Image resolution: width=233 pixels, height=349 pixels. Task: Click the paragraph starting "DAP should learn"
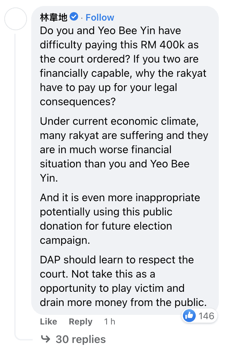[123, 281]
